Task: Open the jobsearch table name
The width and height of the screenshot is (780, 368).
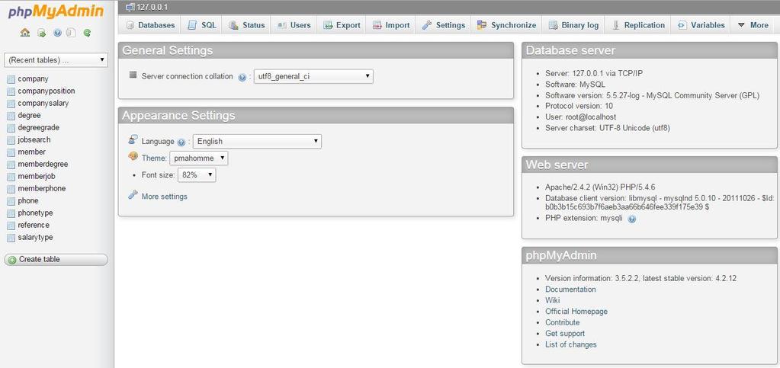Action: click(x=34, y=139)
